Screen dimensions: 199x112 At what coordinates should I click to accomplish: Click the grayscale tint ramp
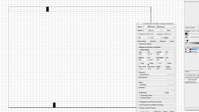(193, 43)
